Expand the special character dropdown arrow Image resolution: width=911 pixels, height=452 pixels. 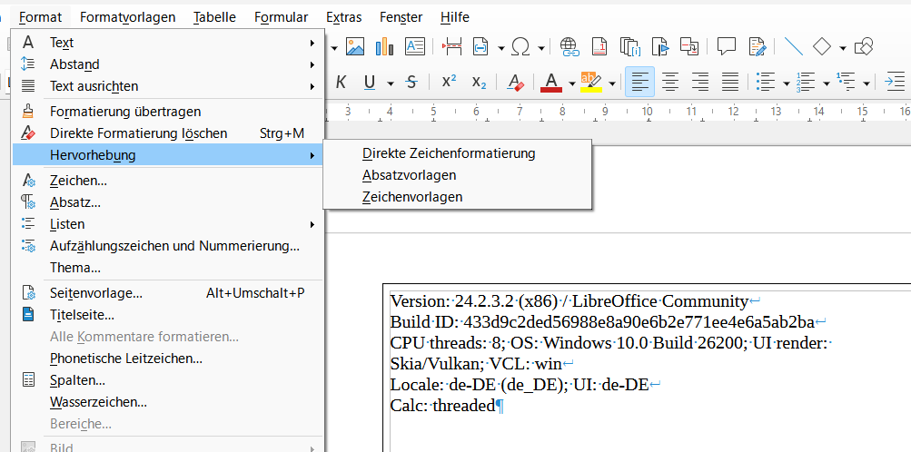[542, 47]
